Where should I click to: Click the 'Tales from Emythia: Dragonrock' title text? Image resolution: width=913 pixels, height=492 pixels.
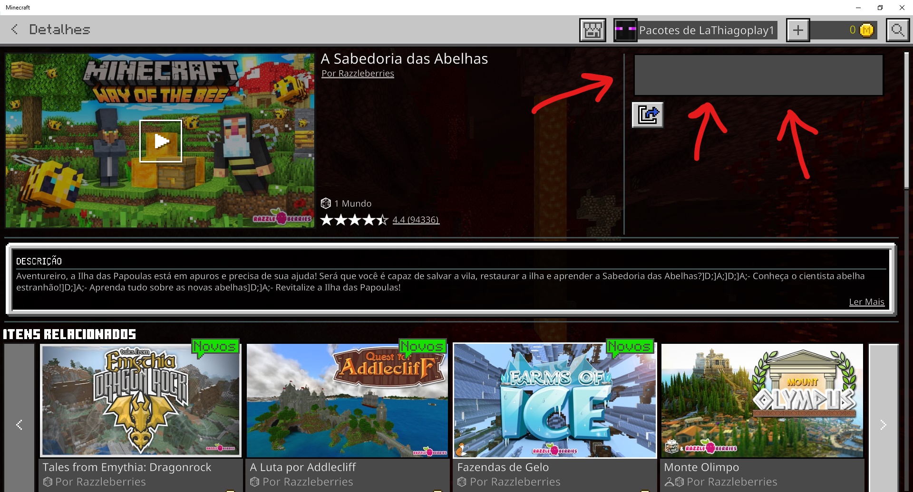[x=127, y=467]
